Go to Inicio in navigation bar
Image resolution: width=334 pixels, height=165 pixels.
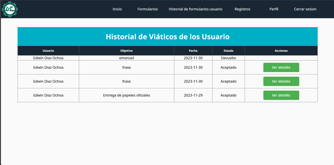[x=117, y=9]
